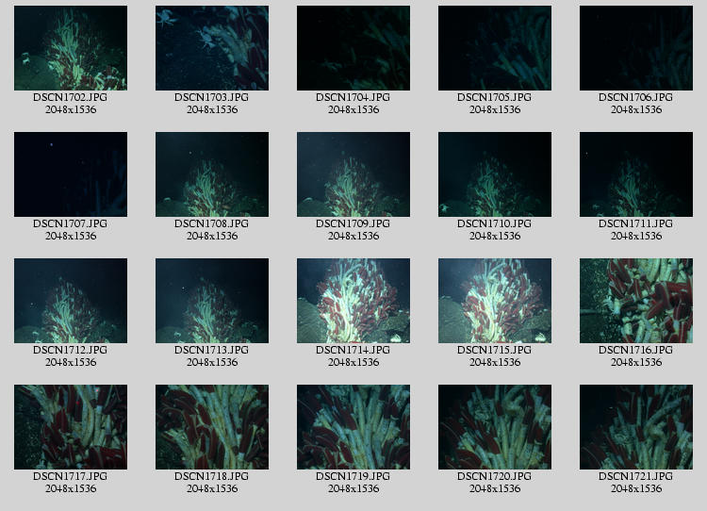
Task: Select the filename text DSCN1717.JPG
Action: point(71,476)
